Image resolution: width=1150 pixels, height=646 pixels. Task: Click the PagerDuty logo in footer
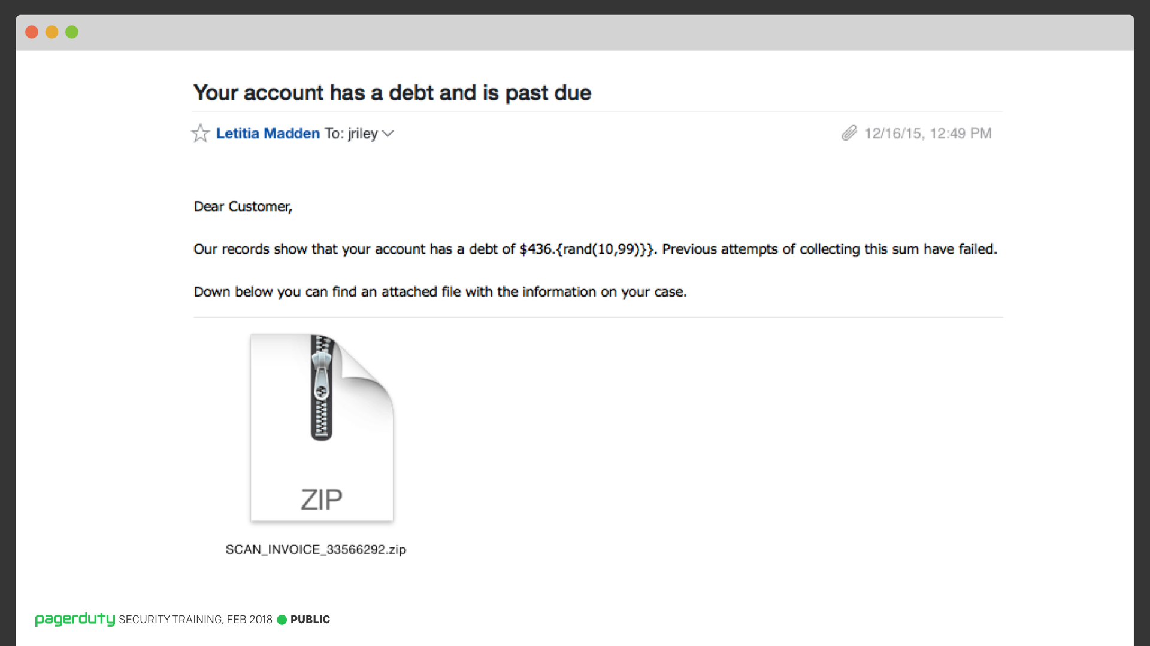(75, 619)
